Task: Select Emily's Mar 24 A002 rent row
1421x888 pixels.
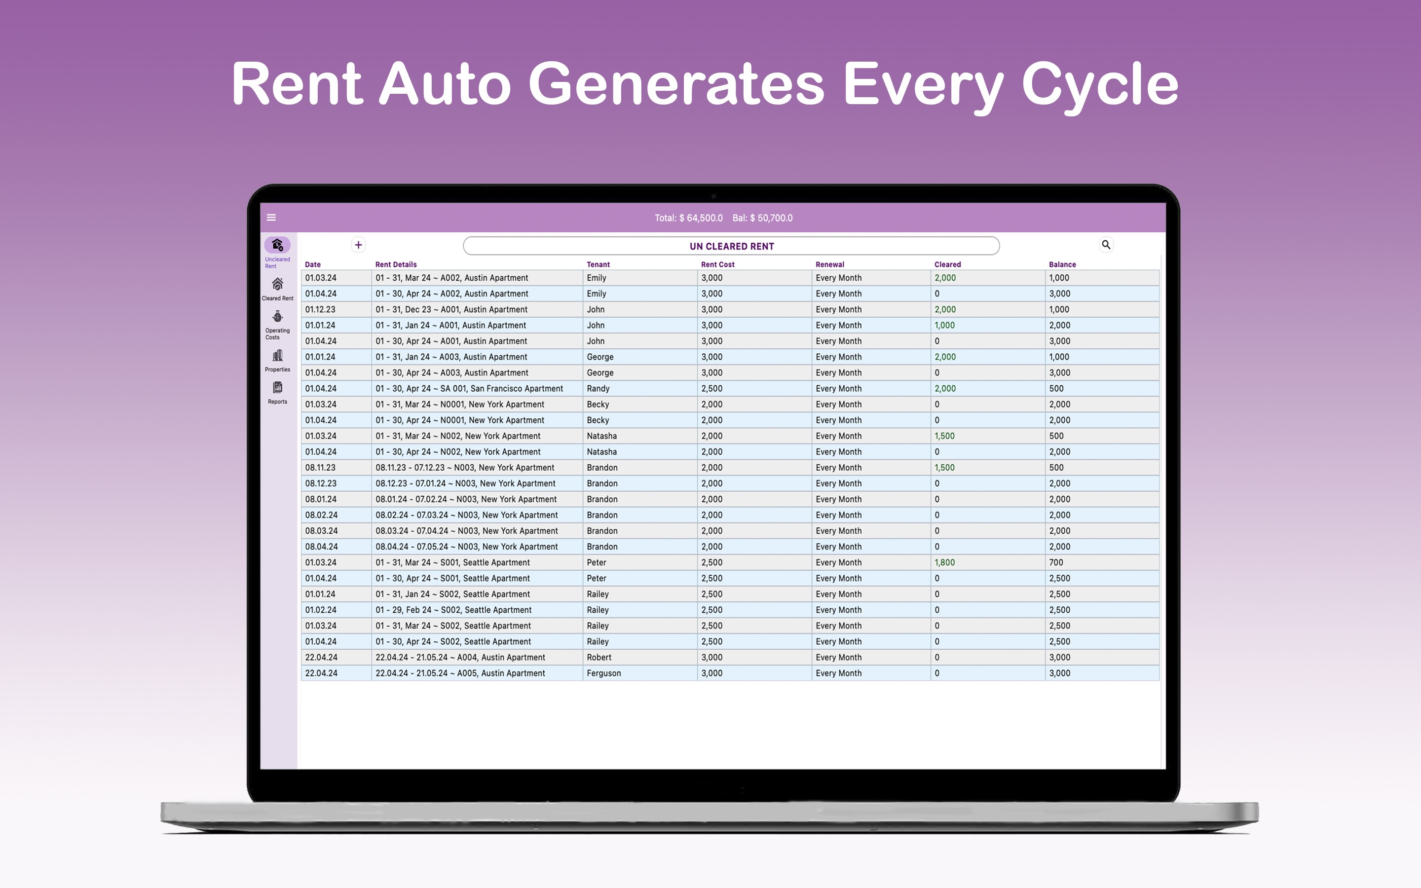Action: (451, 278)
